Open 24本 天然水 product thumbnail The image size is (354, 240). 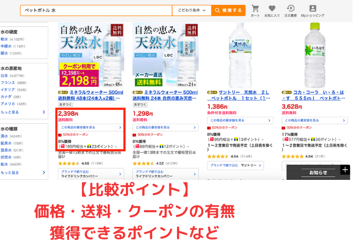click(x=165, y=55)
